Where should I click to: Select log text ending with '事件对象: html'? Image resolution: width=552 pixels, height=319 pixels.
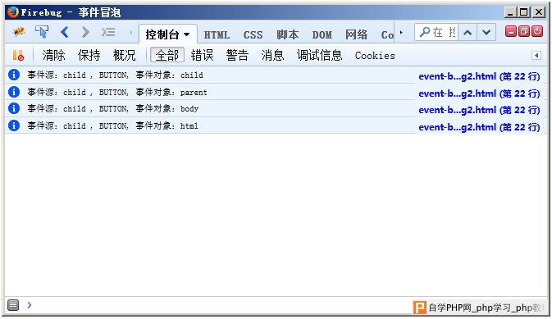(112, 125)
